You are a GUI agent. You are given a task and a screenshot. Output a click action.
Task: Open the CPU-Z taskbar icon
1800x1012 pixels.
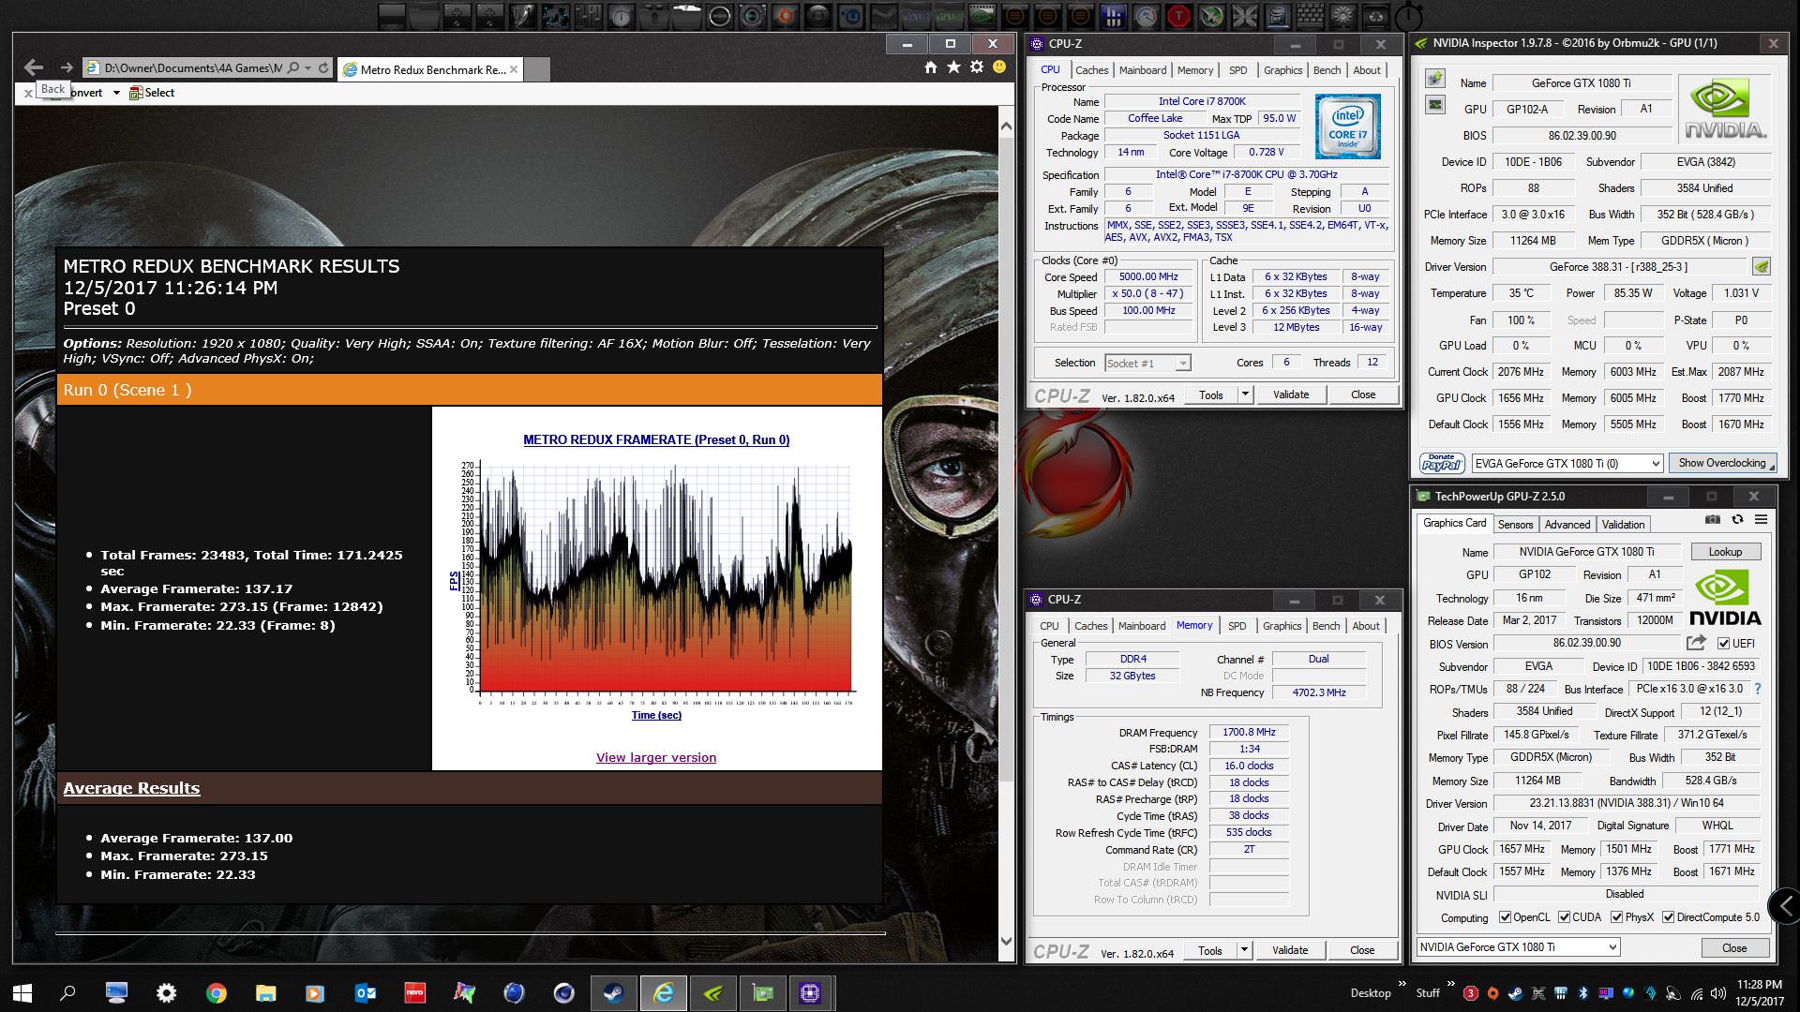click(811, 993)
